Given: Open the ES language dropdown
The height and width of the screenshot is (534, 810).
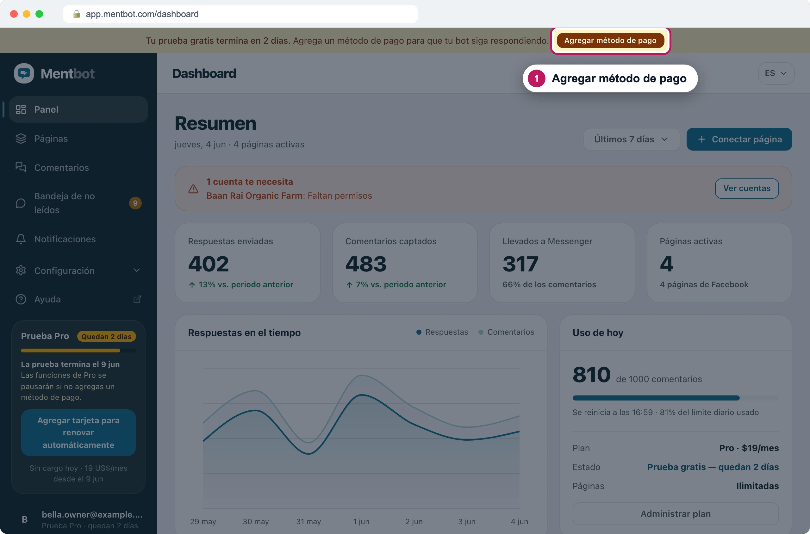Looking at the screenshot, I should click(x=776, y=73).
